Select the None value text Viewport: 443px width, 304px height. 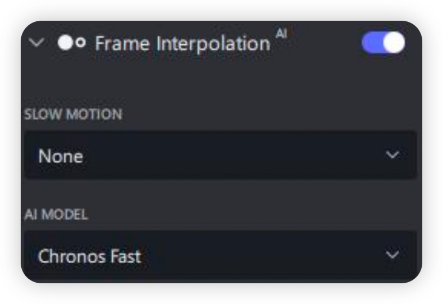coord(60,156)
